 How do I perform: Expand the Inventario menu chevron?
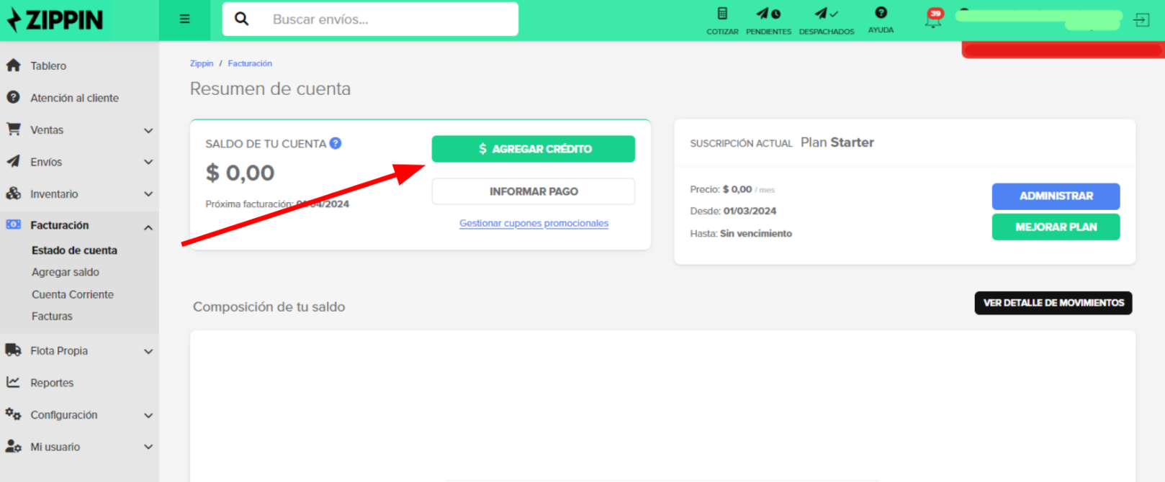(148, 194)
